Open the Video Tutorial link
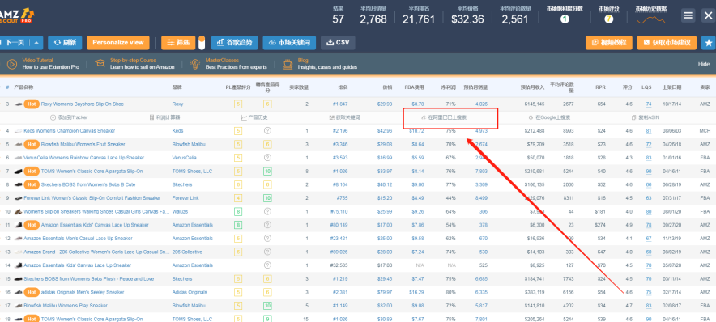The image size is (716, 322). 37,60
